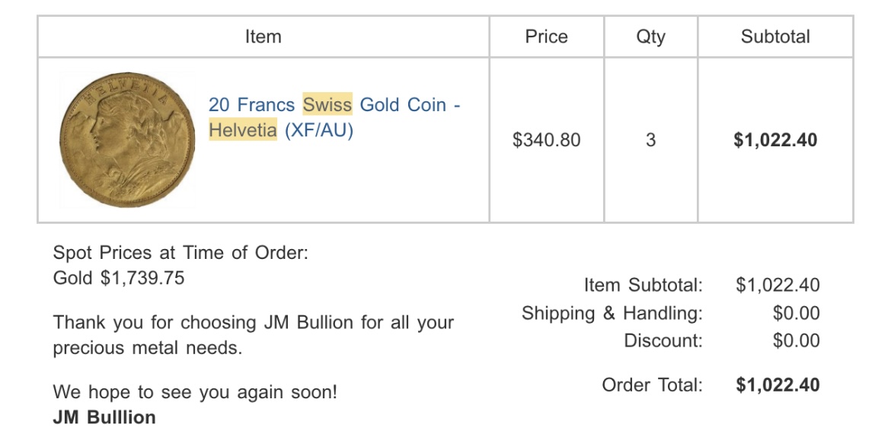The height and width of the screenshot is (444, 891).
Task: Click the Subtotal column header
Action: [x=775, y=37]
